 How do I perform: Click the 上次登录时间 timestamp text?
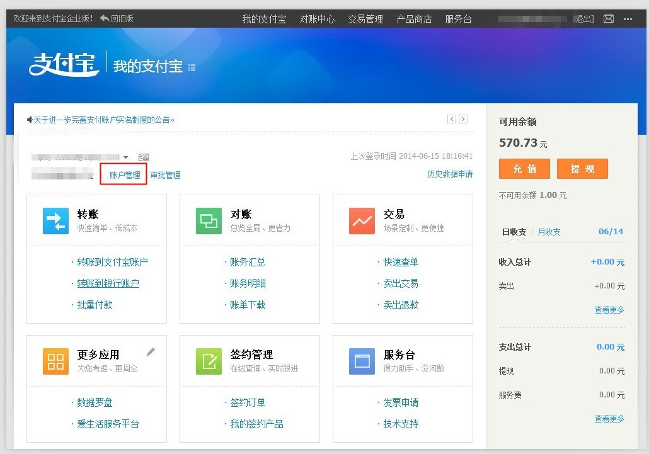pos(412,156)
